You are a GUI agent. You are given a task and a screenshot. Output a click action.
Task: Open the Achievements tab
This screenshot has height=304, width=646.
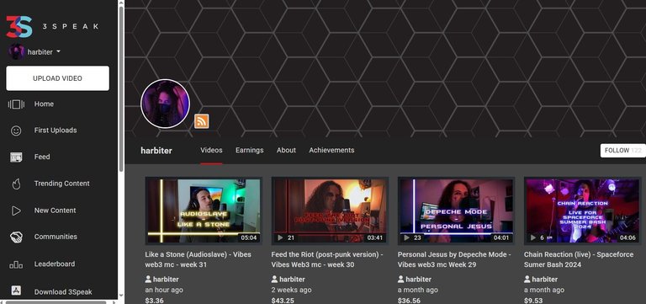(331, 150)
